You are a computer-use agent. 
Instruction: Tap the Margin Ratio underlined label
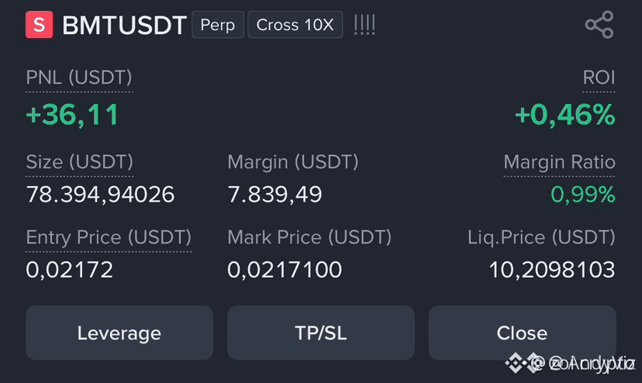(559, 162)
